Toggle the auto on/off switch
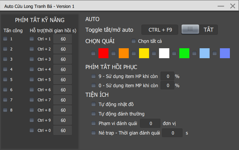 coord(190,30)
